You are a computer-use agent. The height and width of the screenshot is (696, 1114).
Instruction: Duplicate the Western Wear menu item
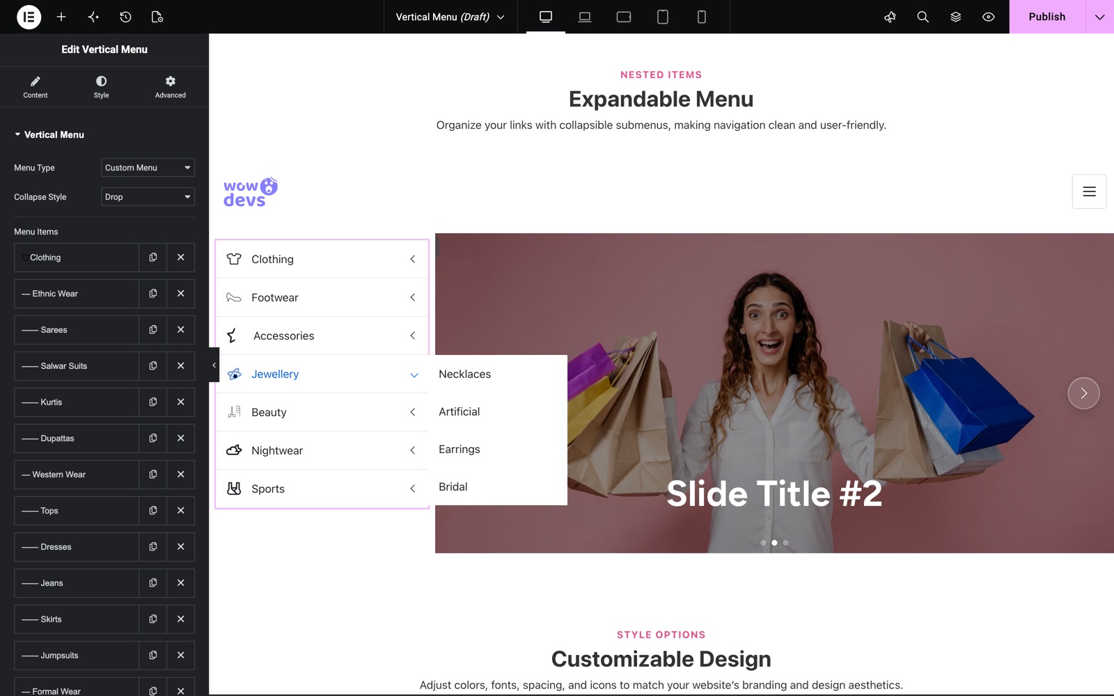point(153,475)
